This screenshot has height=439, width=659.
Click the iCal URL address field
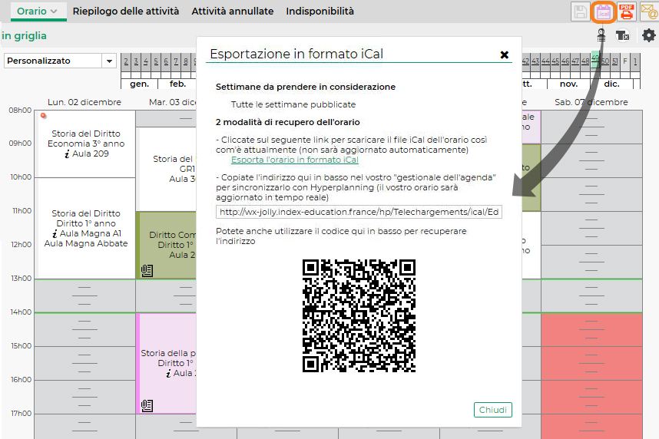click(x=359, y=212)
